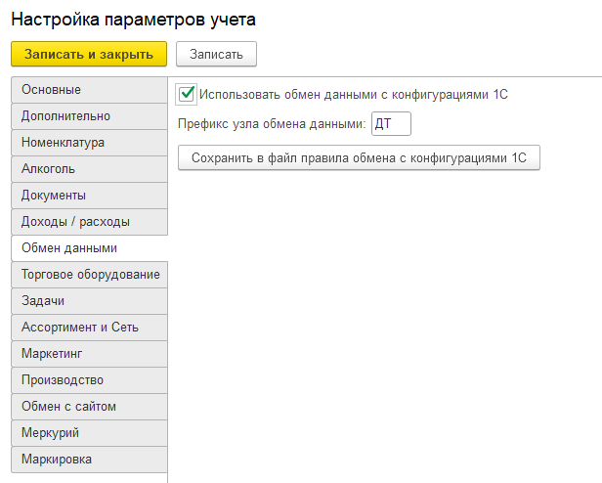Open the 'Производство' tab
Image resolution: width=602 pixels, height=483 pixels.
coord(89,380)
